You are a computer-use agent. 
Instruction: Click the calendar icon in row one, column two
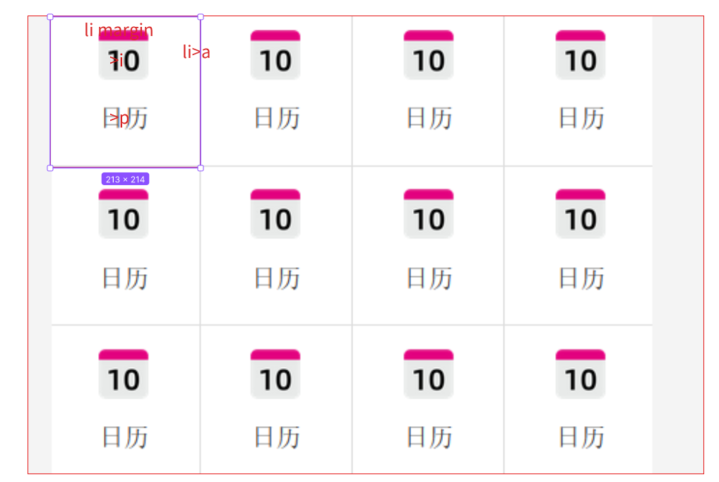click(275, 55)
